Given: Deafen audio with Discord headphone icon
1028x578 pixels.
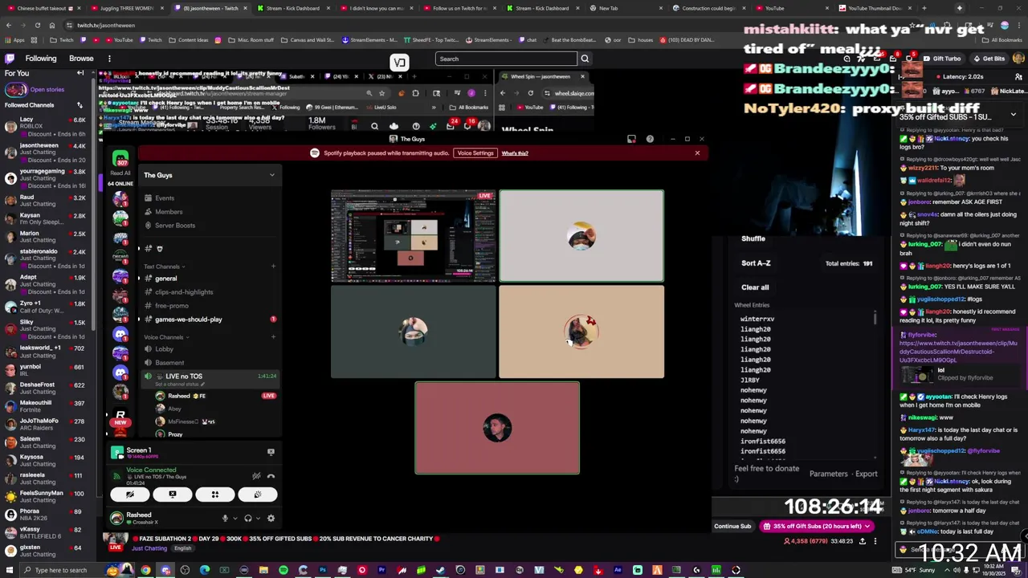Looking at the screenshot, I should (x=248, y=519).
